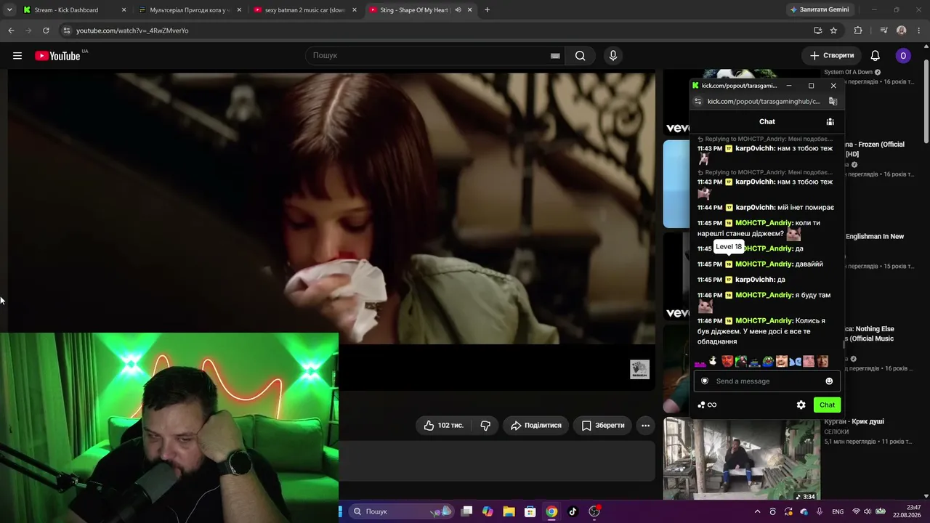Switch to the Мультсеріал Пригоди кота tab
The width and height of the screenshot is (930, 523).
coord(189,10)
